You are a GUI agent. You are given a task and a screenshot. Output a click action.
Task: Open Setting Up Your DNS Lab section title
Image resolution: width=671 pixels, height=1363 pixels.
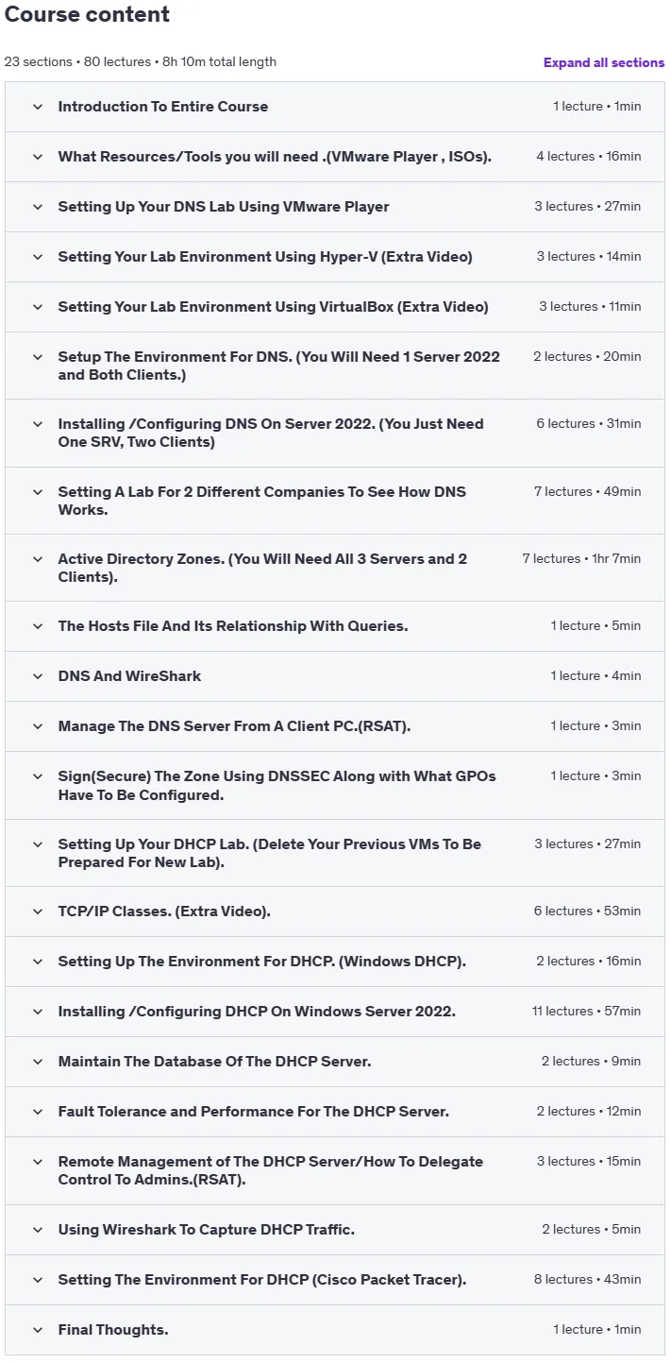[224, 207]
